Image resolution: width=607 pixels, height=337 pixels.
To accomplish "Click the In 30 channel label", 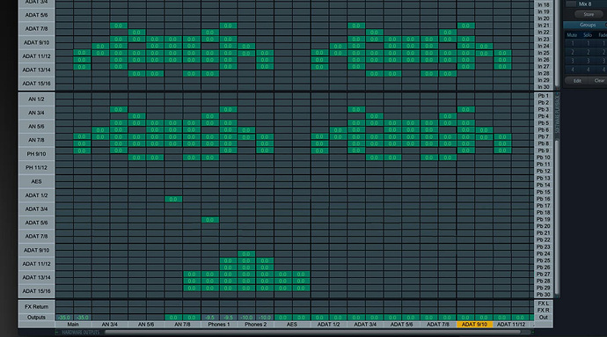I will point(543,87).
